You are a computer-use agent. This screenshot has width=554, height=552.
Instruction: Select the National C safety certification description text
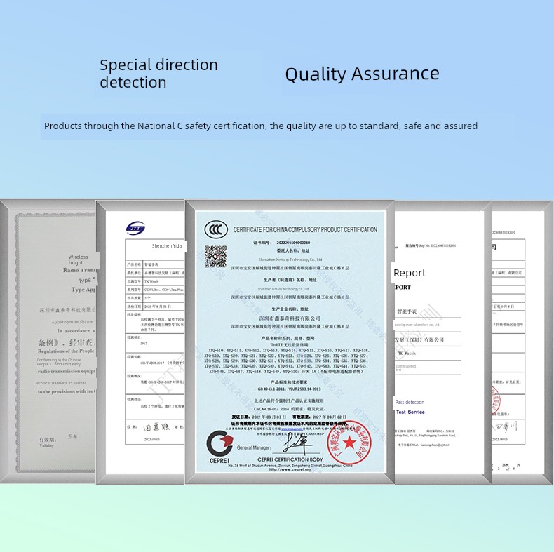tap(260, 126)
